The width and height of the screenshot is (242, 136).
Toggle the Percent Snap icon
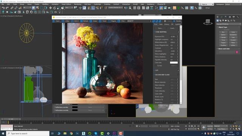pos(97,8)
